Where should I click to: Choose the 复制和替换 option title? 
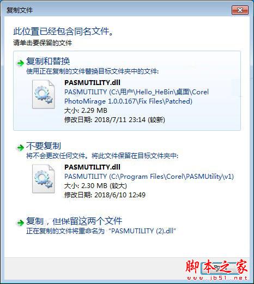[48, 61]
